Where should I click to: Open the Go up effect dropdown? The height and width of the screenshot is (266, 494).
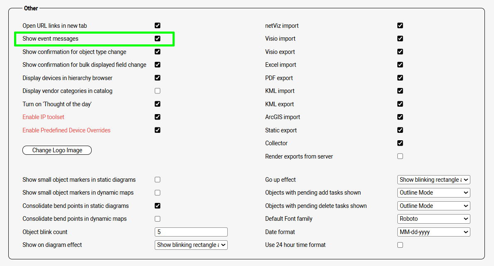click(433, 180)
